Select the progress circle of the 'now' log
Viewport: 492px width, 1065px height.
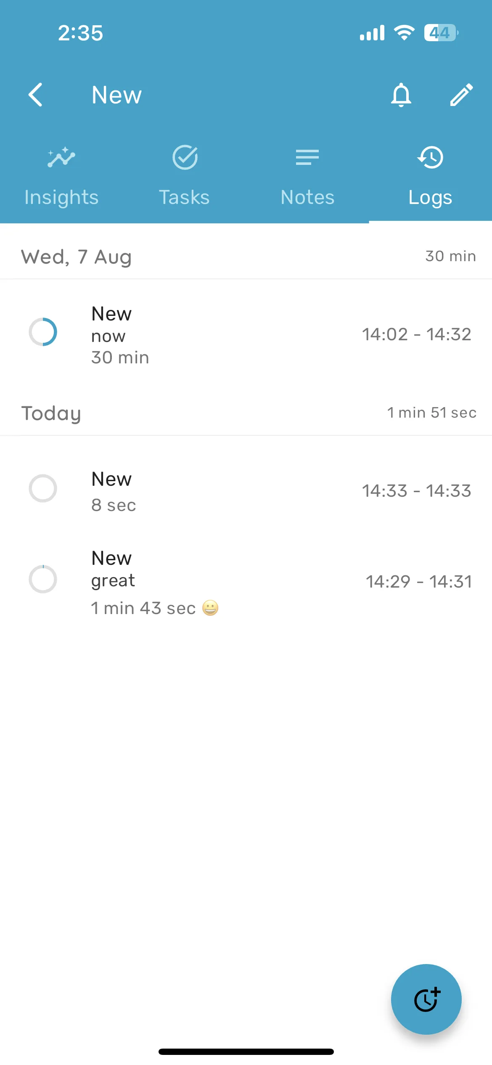pos(43,332)
